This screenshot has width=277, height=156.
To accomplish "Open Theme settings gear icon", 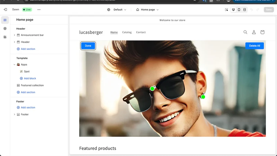I will tap(5, 28).
